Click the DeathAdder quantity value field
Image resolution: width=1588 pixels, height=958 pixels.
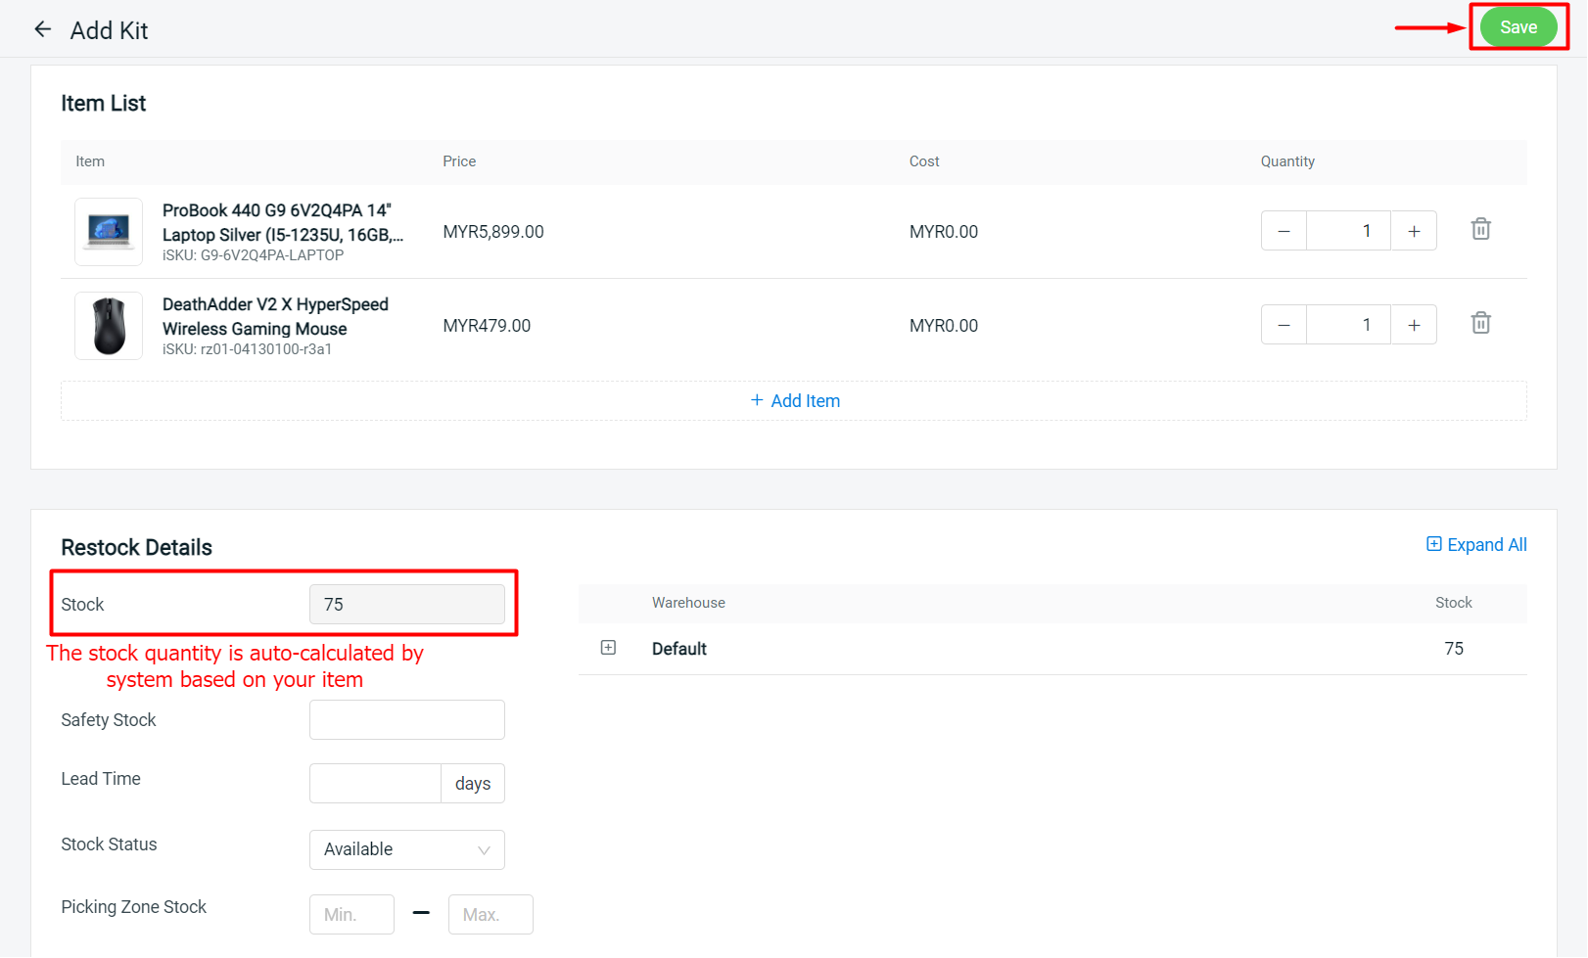click(x=1348, y=325)
